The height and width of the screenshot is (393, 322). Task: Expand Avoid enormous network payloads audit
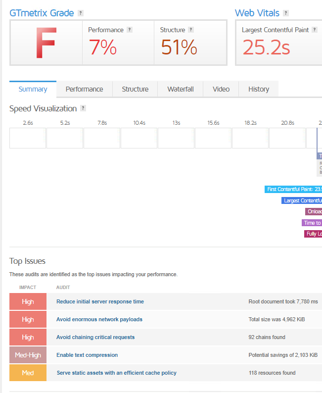pyautogui.click(x=99, y=319)
